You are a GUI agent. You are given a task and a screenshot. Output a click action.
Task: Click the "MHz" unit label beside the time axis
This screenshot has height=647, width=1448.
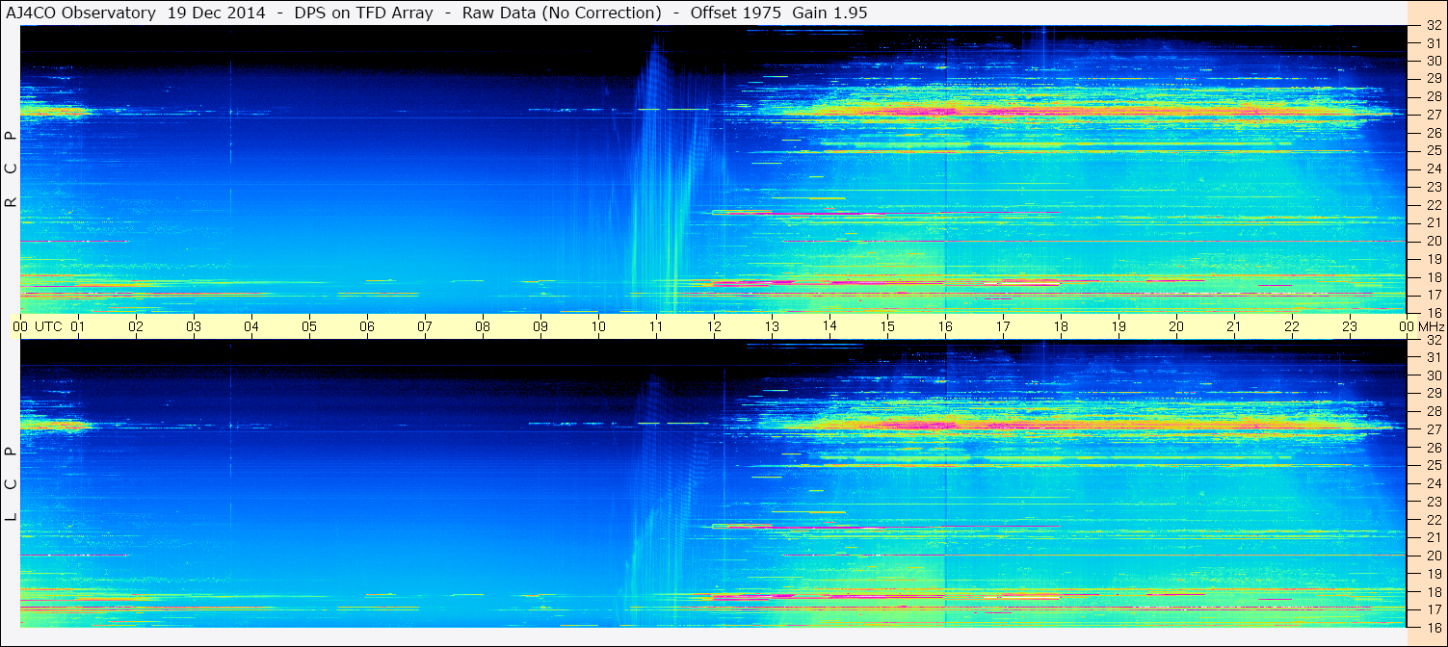1431,326
